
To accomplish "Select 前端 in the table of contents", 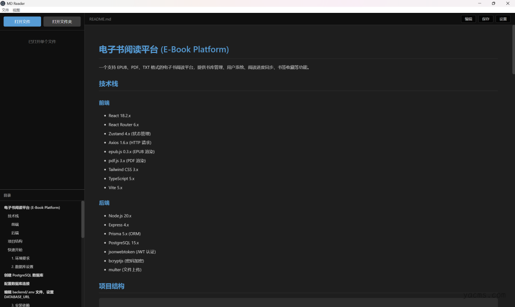I will (x=15, y=225).
